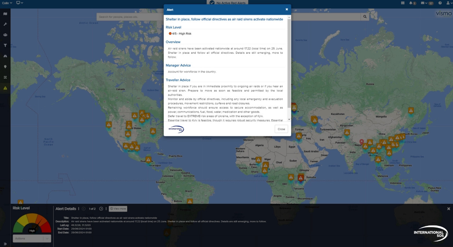Open the Colin user dropdown
The width and height of the screenshot is (453, 247).
(x=7, y=3)
